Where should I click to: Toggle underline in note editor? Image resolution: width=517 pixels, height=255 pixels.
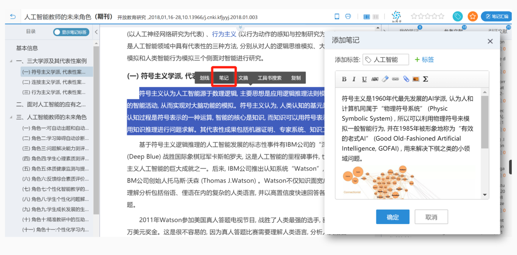364,79
